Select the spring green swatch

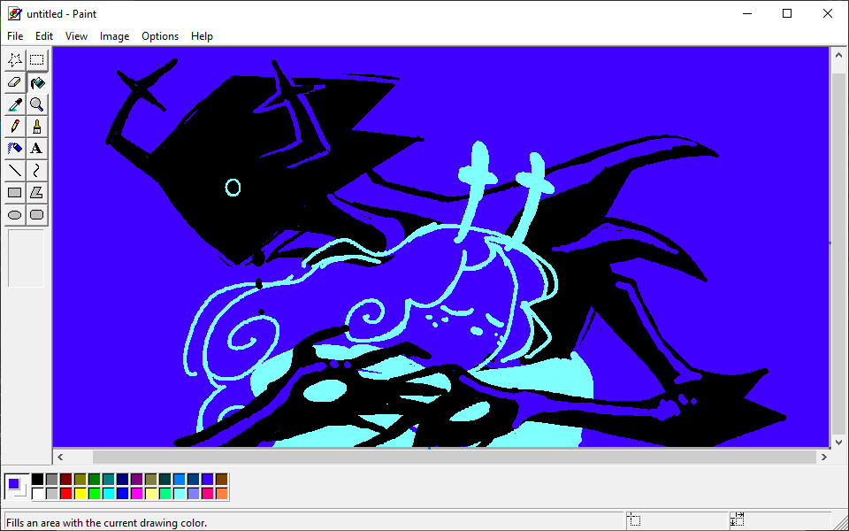pyautogui.click(x=165, y=493)
